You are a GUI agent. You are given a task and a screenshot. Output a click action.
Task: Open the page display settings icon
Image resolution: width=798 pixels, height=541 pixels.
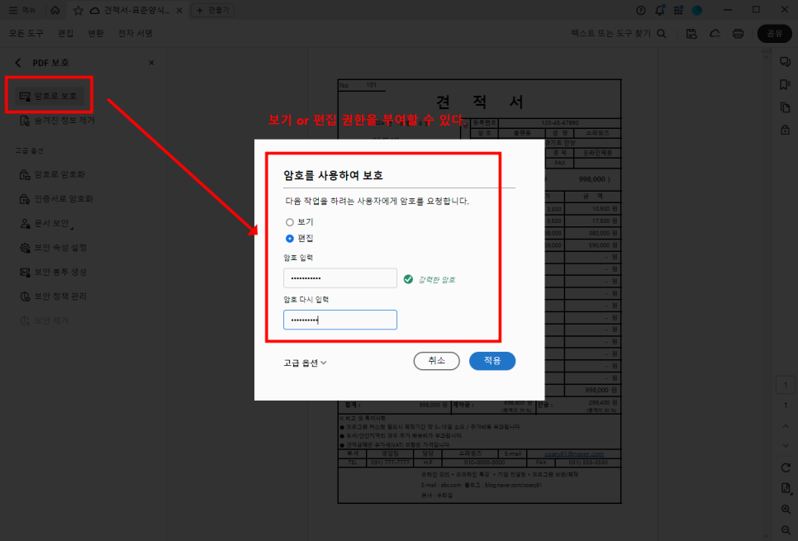pos(786,489)
